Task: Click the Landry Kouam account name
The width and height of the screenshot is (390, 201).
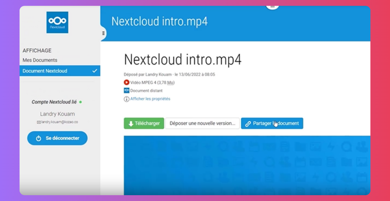Action: [57, 114]
